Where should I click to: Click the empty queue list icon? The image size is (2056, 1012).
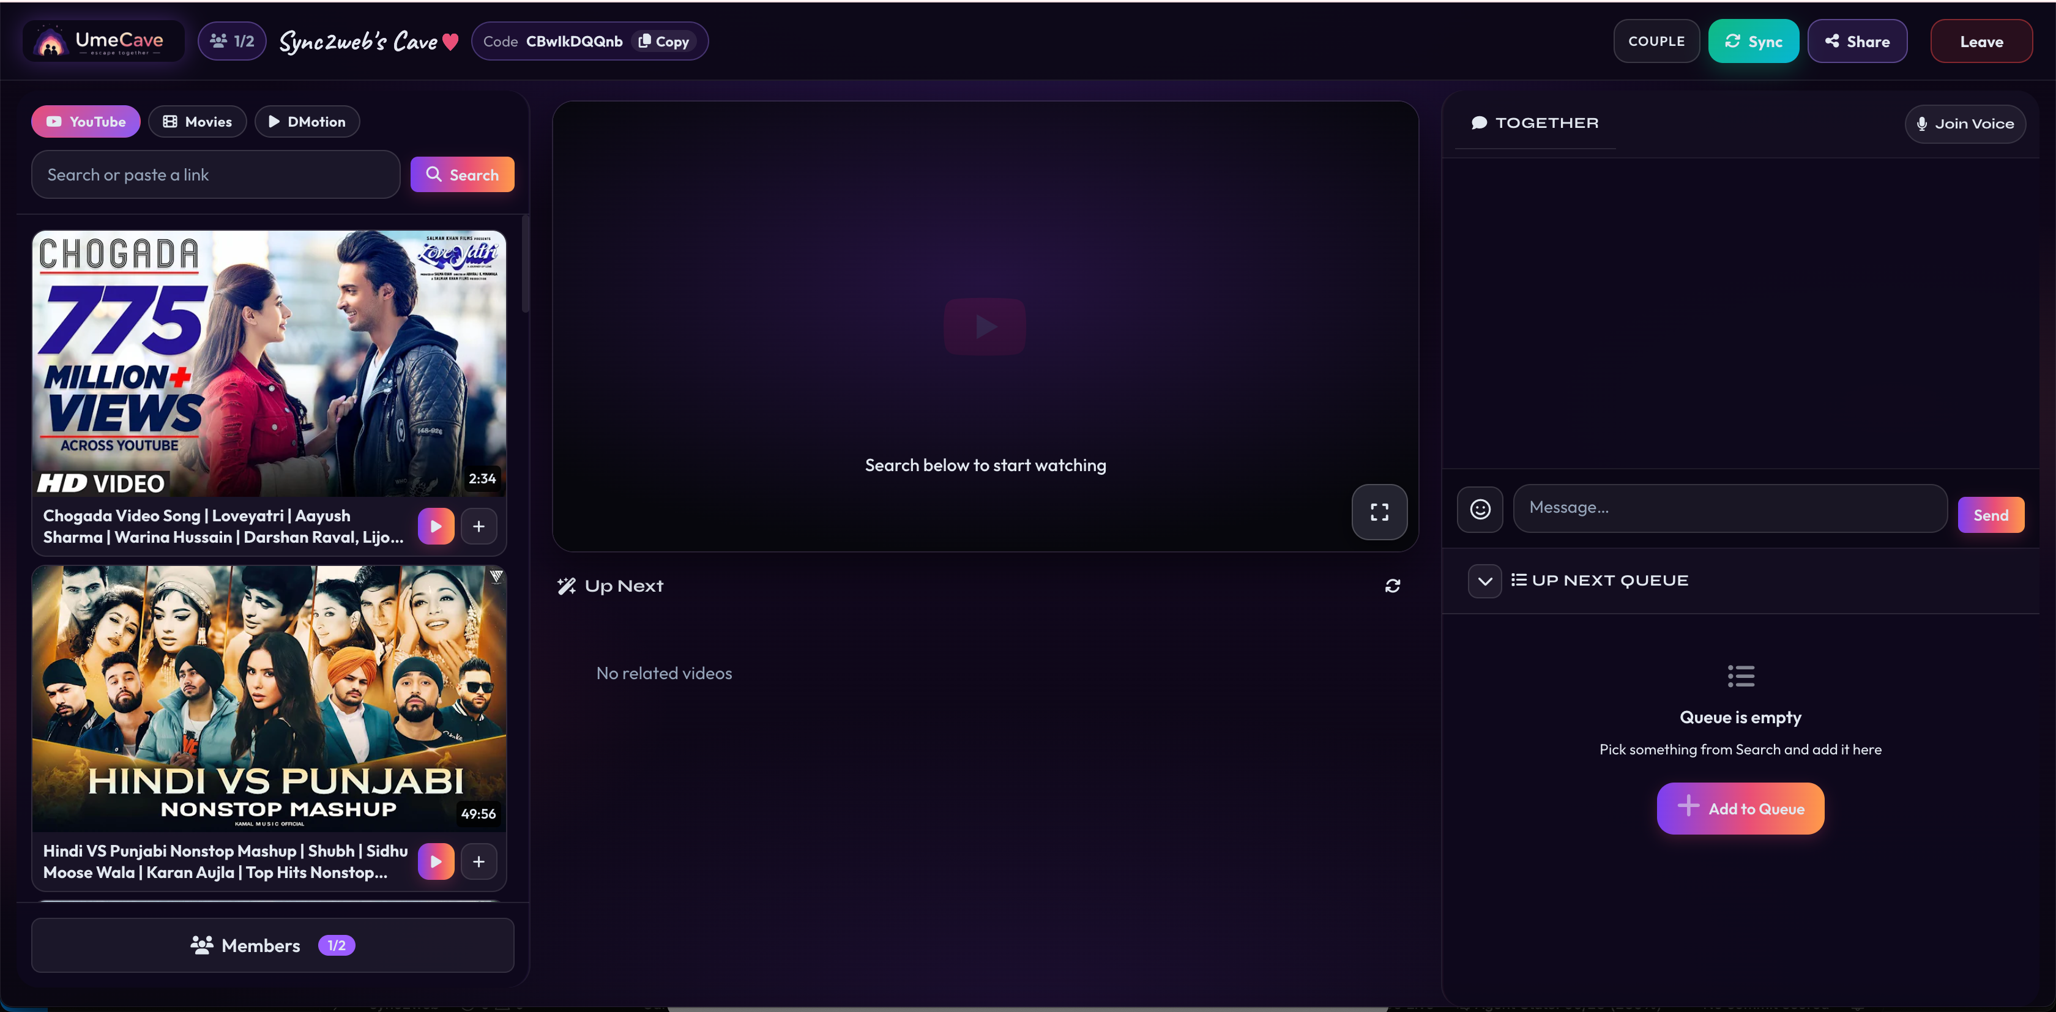[1741, 676]
